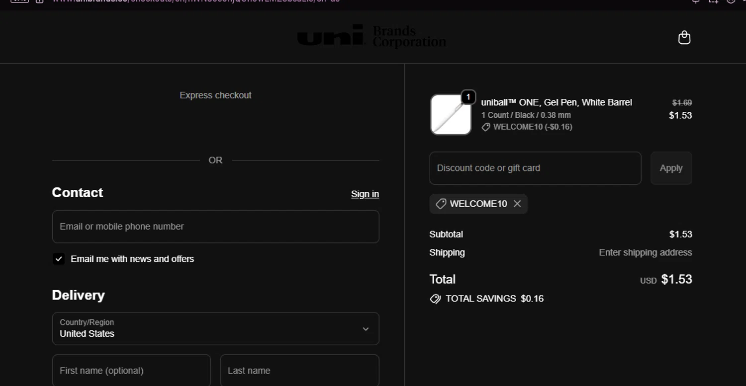Image resolution: width=746 pixels, height=386 pixels.
Task: Click the struck-through $1.69 original price
Action: (x=682, y=103)
